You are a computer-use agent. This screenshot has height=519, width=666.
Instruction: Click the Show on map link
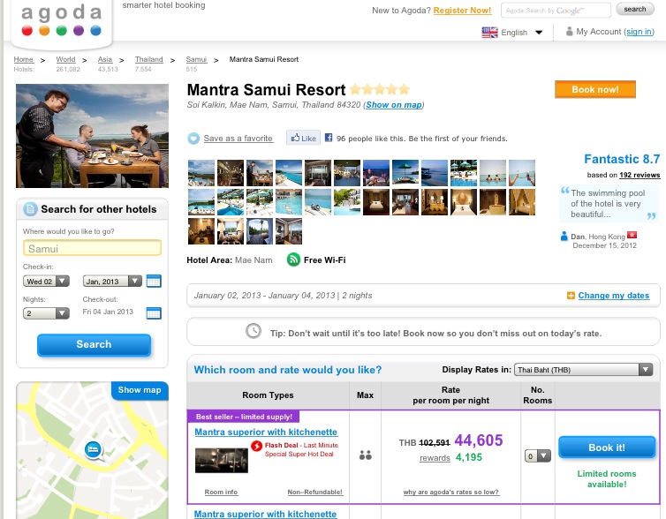394,104
